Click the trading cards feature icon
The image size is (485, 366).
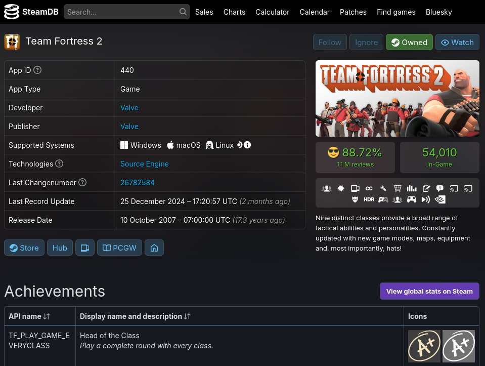(x=355, y=188)
